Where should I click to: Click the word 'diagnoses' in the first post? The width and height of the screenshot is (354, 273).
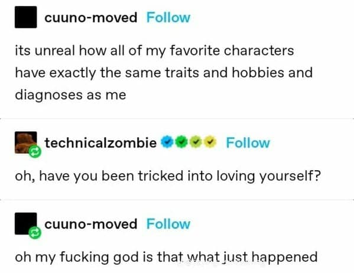click(x=48, y=95)
